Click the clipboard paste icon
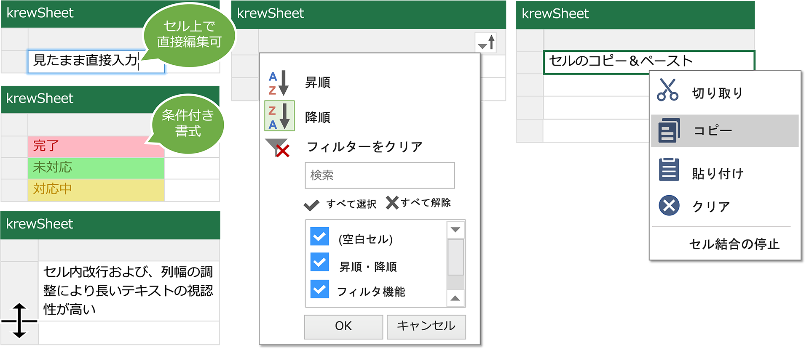The height and width of the screenshot is (350, 809). [669, 170]
